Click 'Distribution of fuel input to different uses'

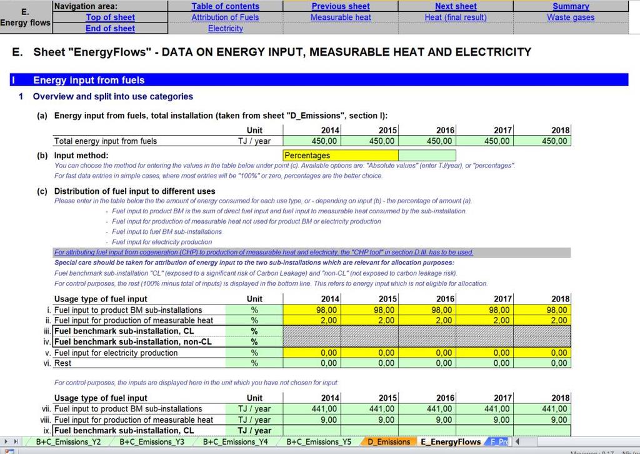(x=135, y=191)
